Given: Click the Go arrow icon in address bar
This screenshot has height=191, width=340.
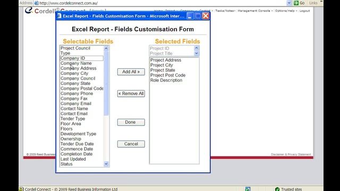Looking at the screenshot, I should pos(296,3).
